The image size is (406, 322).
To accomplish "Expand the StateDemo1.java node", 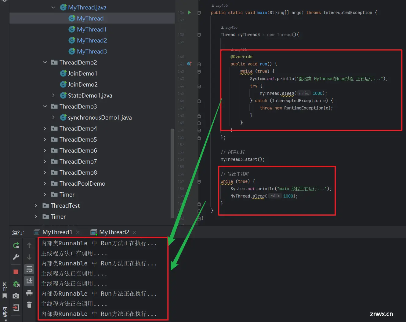I will coord(53,95).
